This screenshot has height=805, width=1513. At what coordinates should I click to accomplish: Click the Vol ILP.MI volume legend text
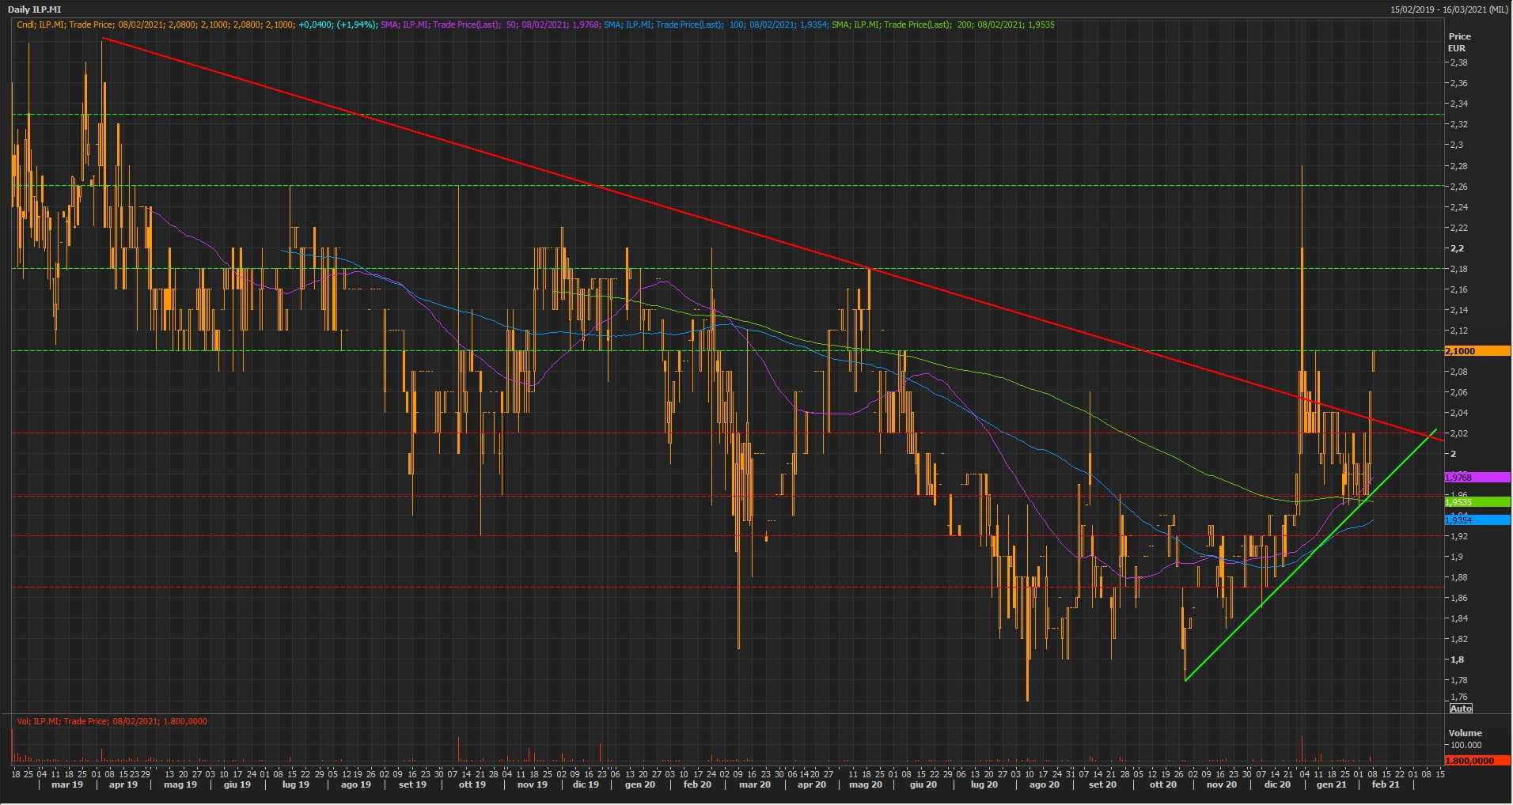pos(112,721)
